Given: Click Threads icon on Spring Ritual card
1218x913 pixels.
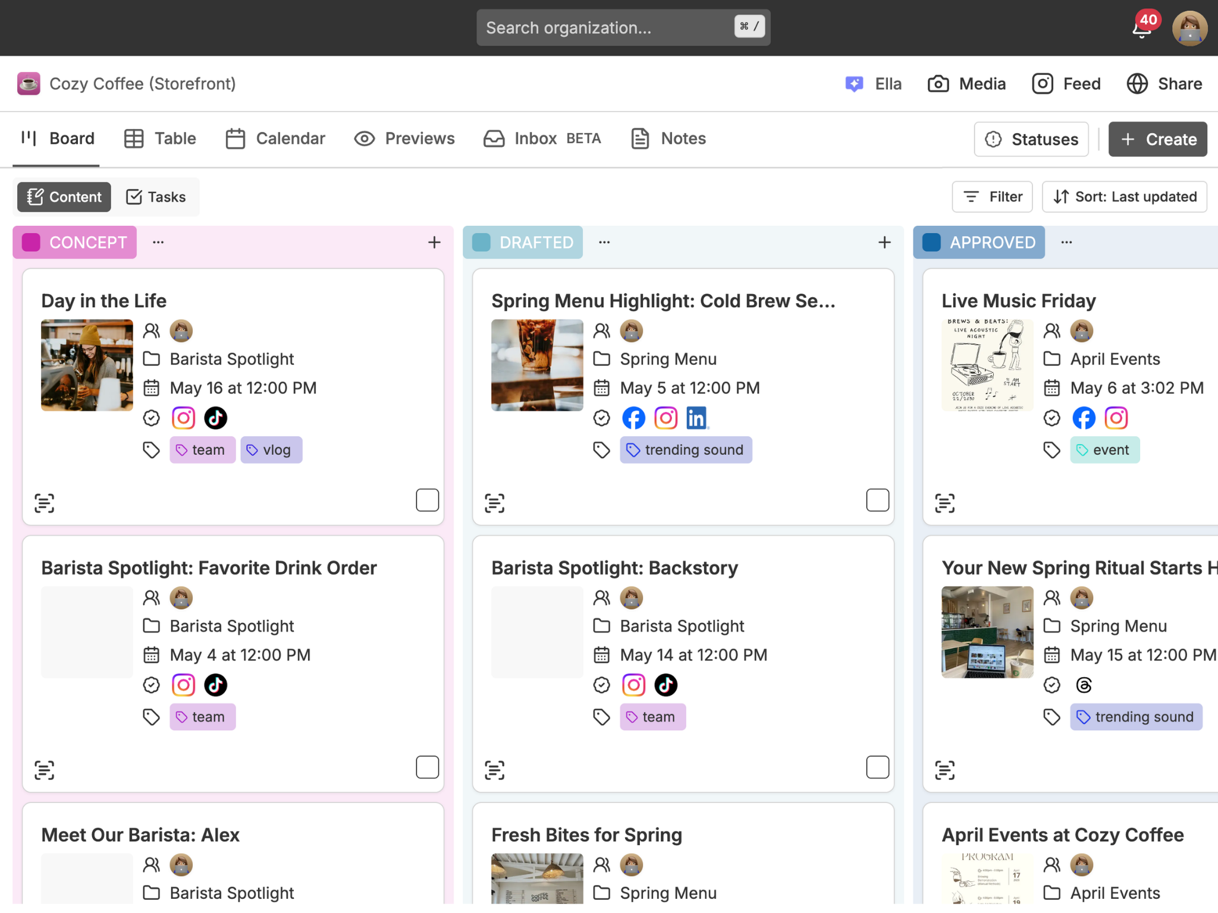Looking at the screenshot, I should coord(1084,685).
